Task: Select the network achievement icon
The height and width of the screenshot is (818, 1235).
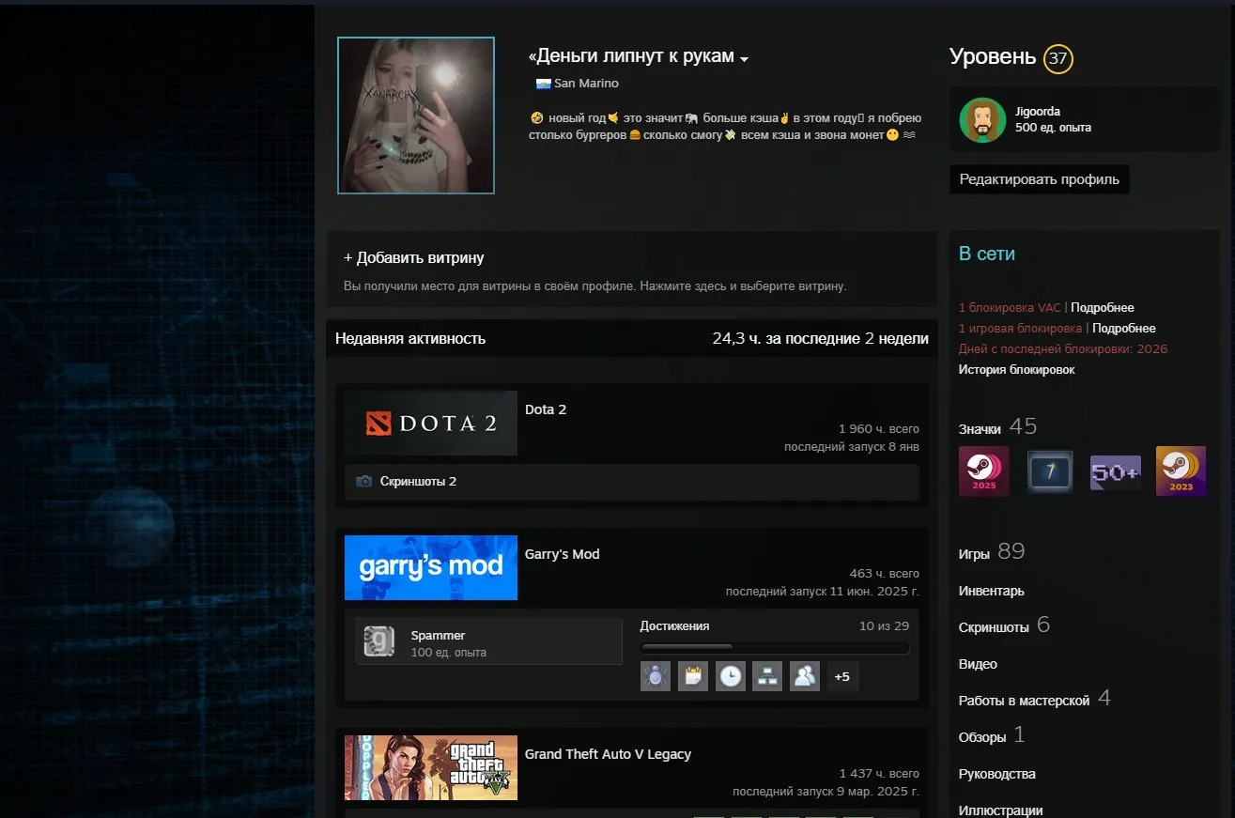Action: pos(767,675)
